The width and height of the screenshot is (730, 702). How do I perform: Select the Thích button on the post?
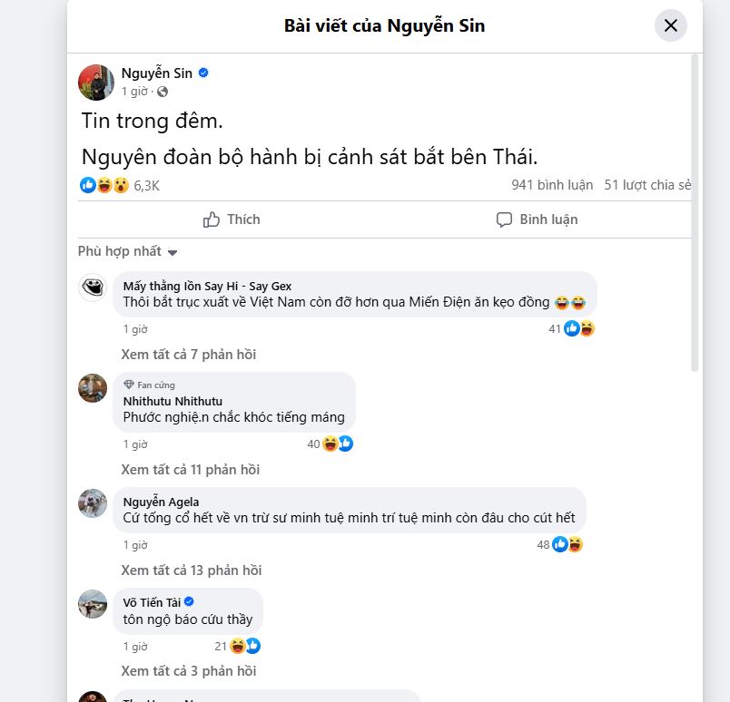coord(232,219)
